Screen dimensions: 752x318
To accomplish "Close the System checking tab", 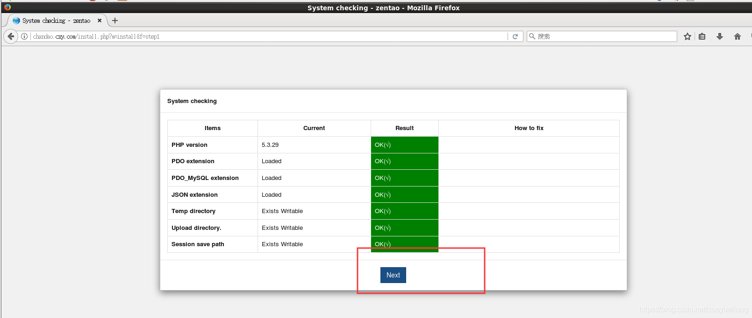I will (x=100, y=21).
